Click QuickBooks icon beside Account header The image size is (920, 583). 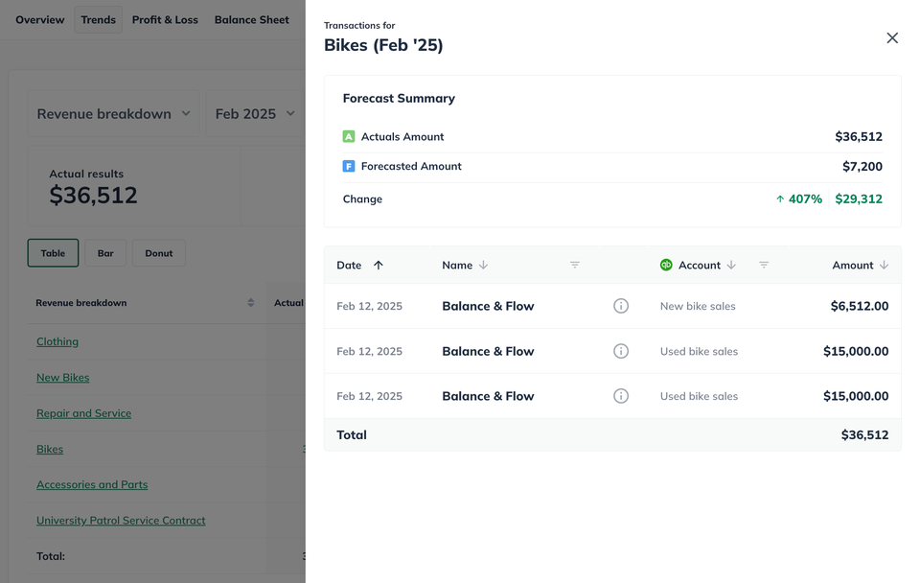pos(666,265)
